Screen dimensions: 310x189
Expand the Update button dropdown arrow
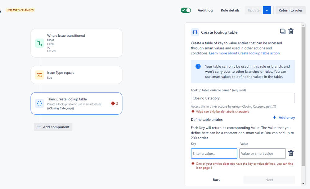point(267,10)
